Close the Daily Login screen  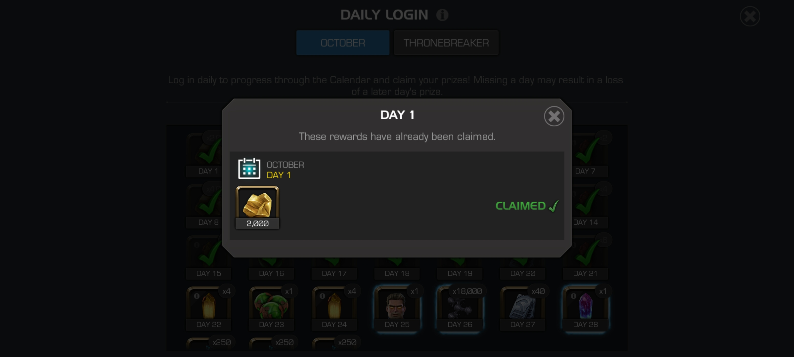750,16
